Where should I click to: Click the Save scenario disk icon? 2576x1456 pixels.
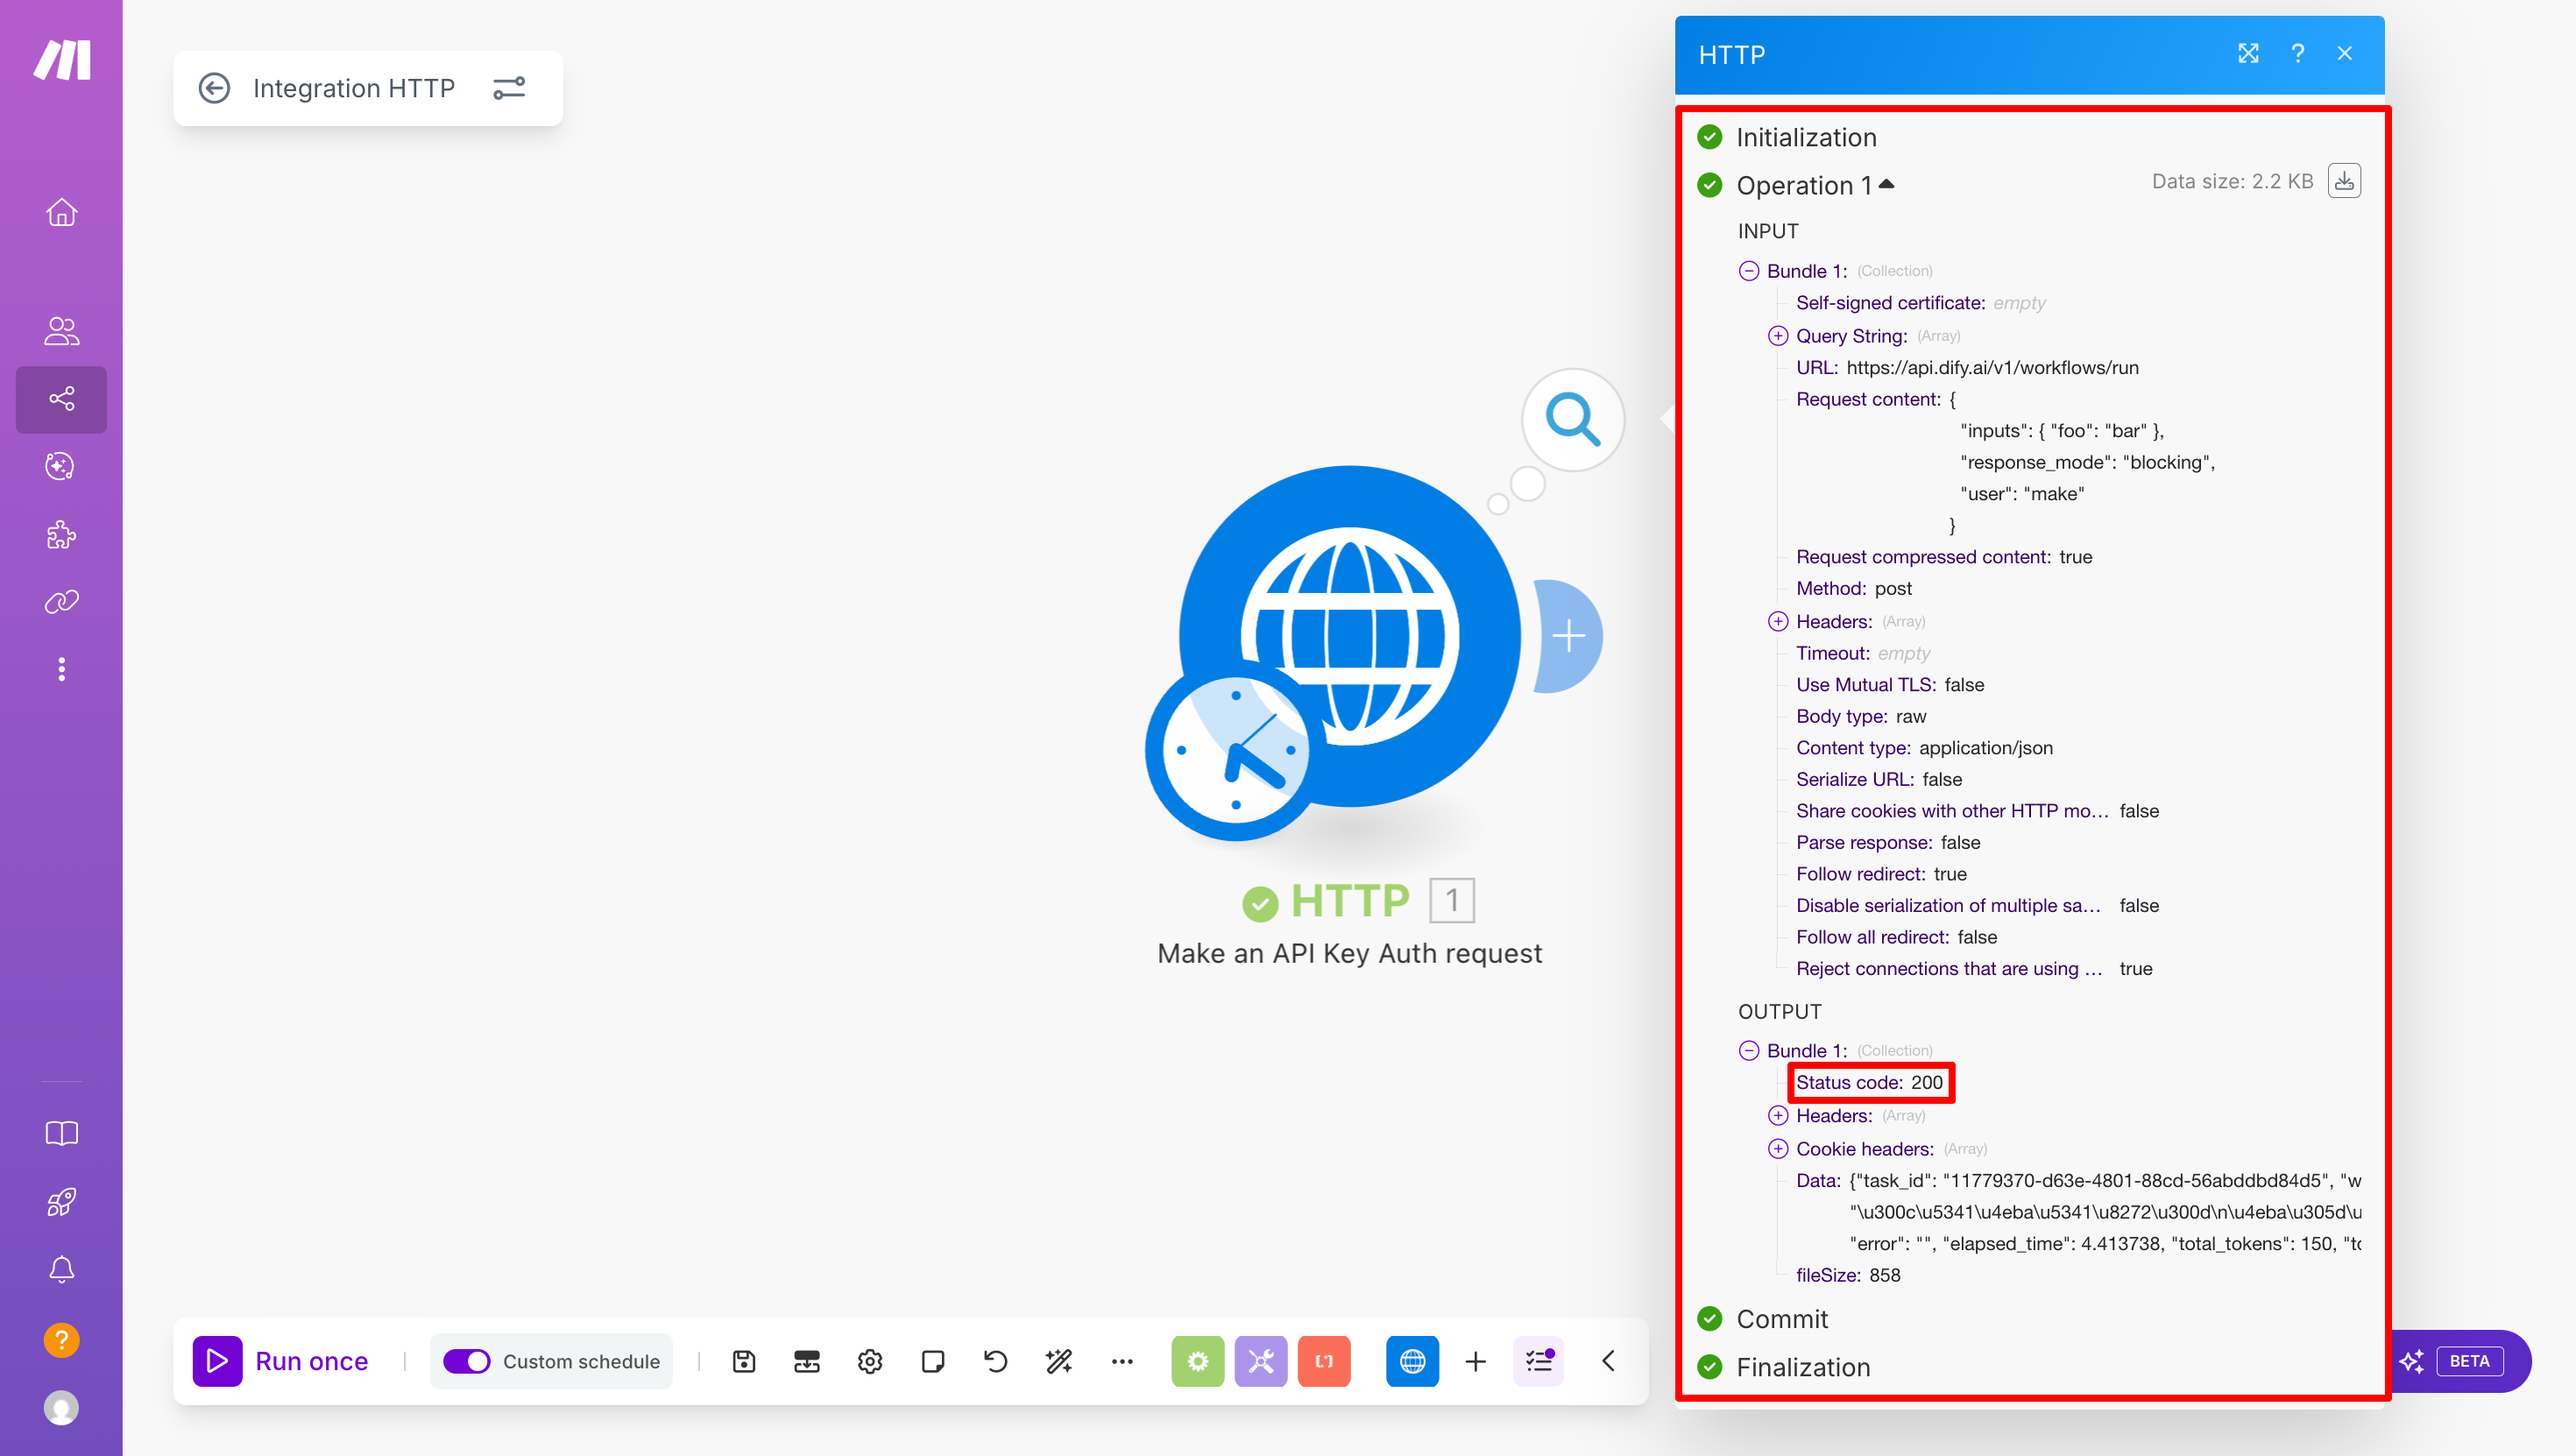[x=743, y=1361]
